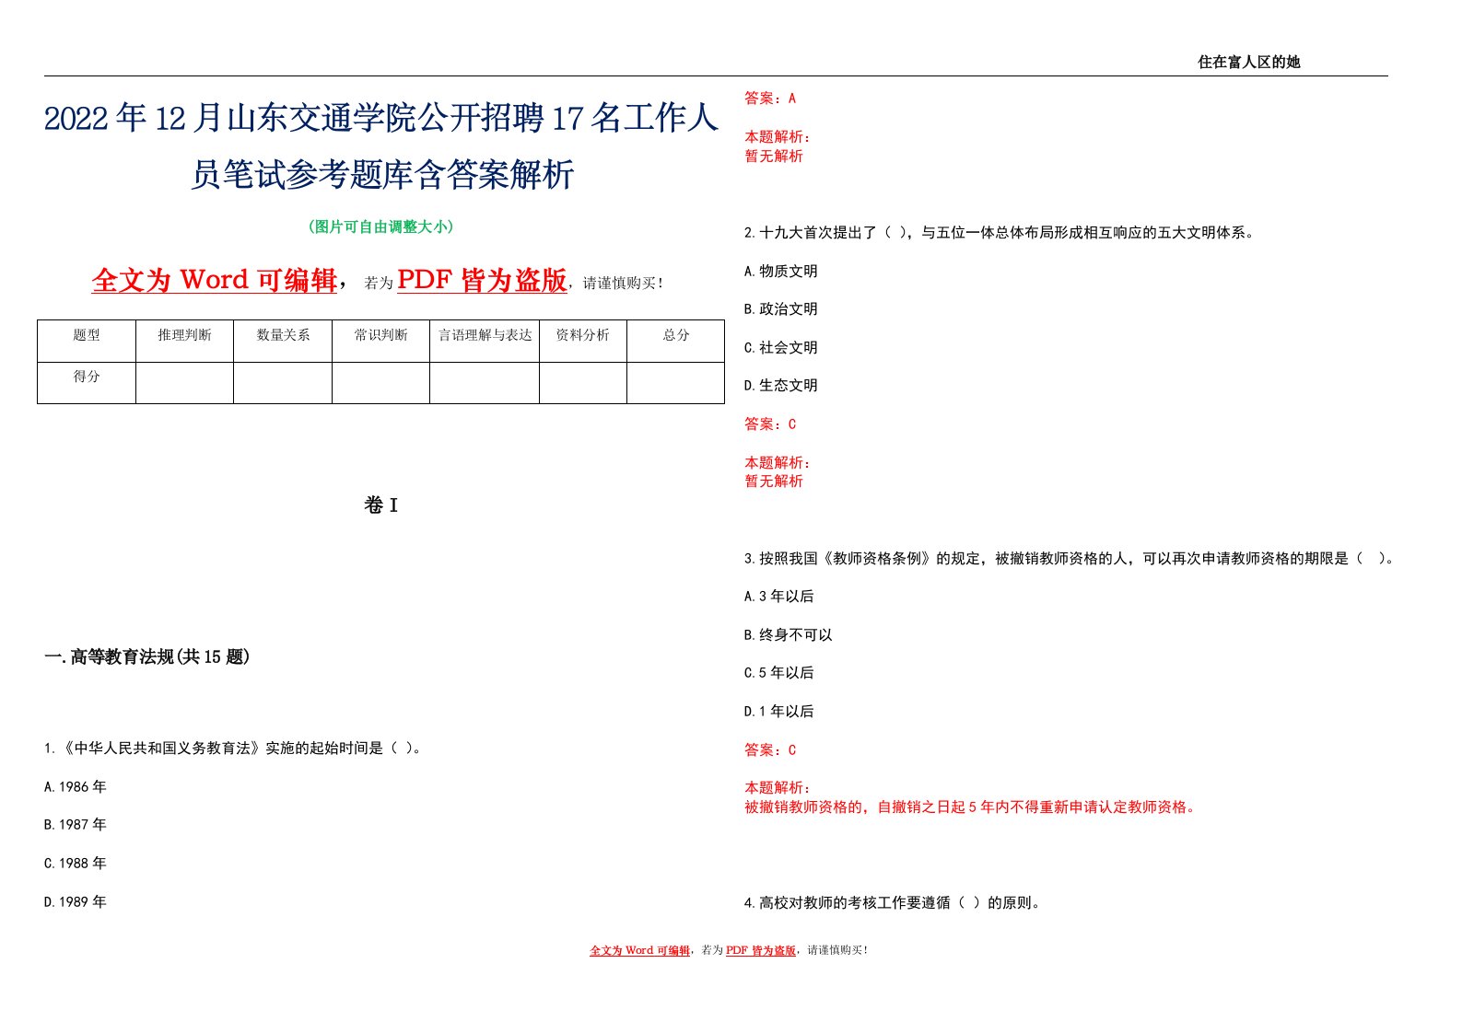Click the empty score cell under 总分
The image size is (1462, 1033).
coord(676,383)
